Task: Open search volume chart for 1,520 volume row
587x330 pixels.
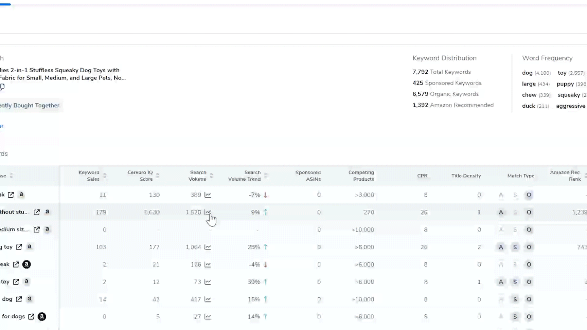Action: pos(208,212)
